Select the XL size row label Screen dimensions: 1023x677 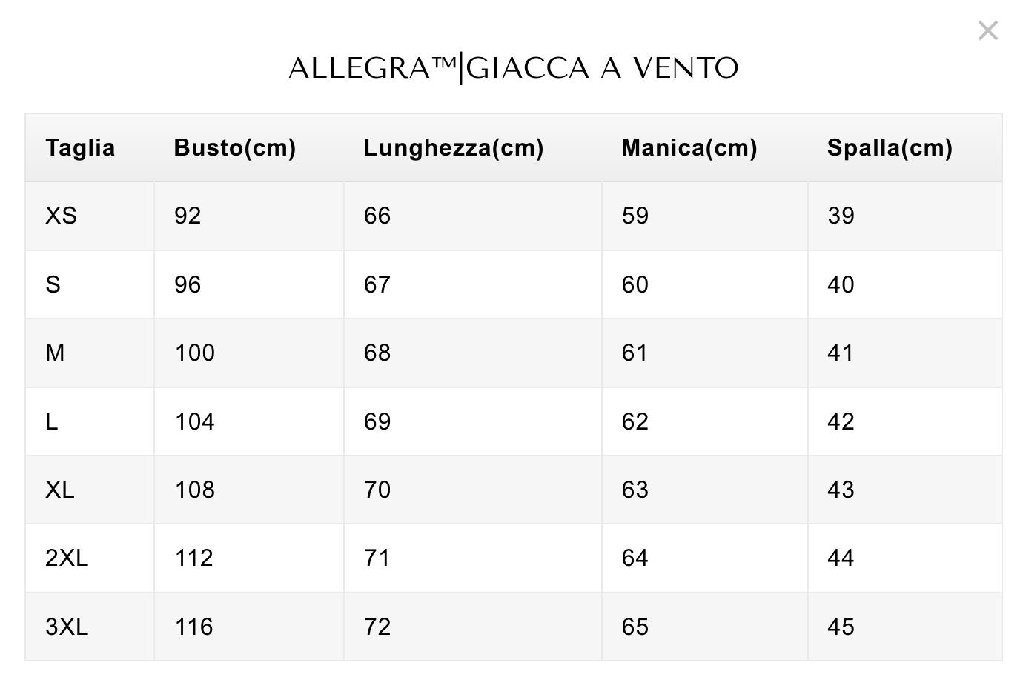(59, 490)
